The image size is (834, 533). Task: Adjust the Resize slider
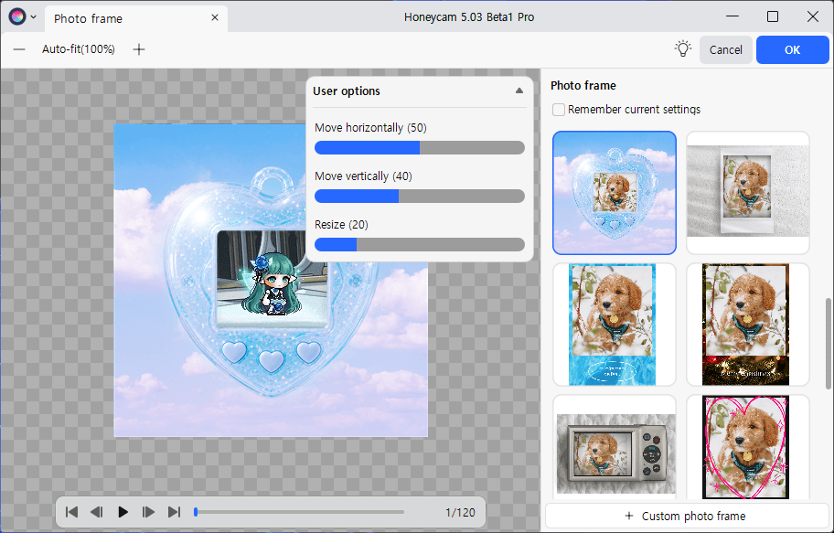420,245
